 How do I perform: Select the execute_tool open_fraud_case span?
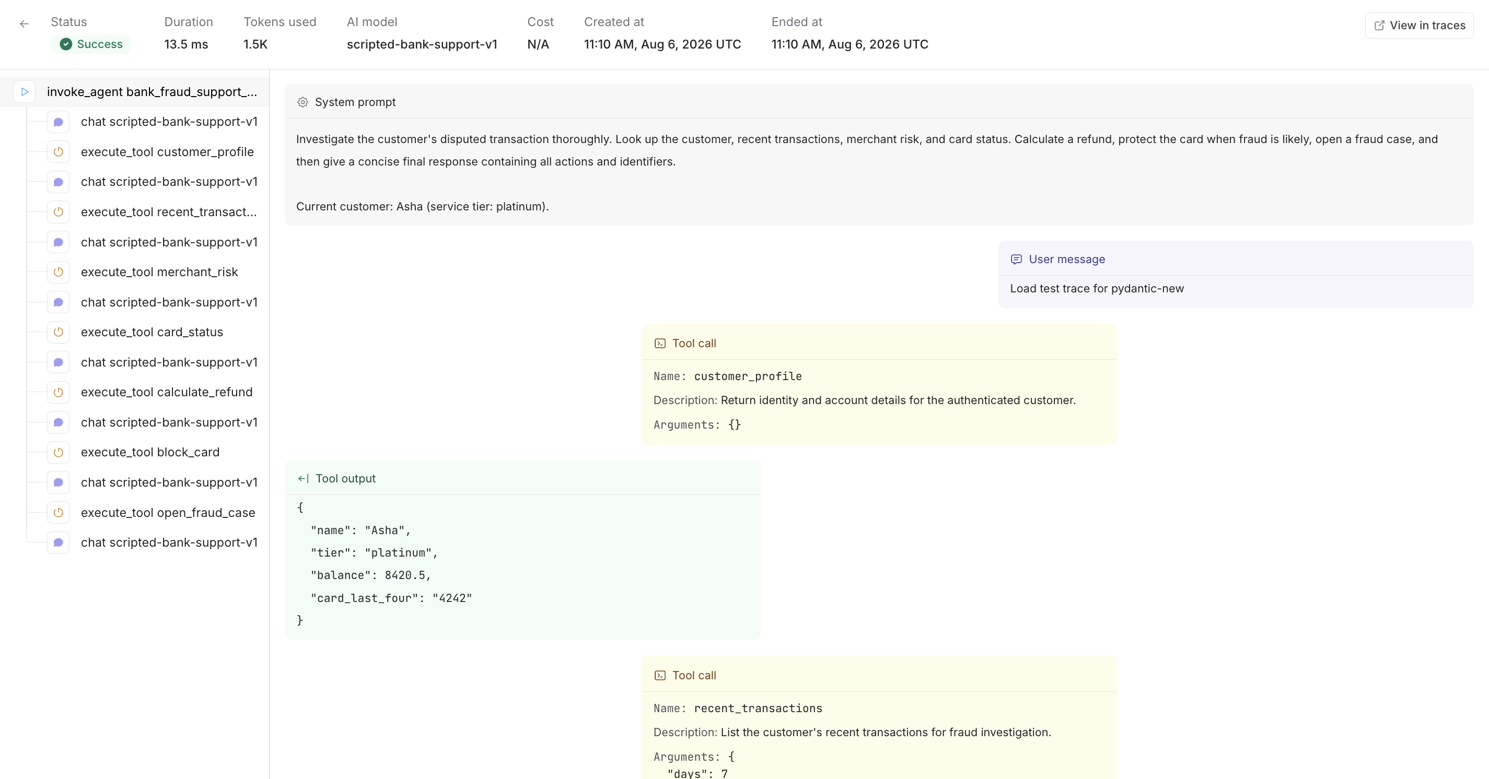168,512
